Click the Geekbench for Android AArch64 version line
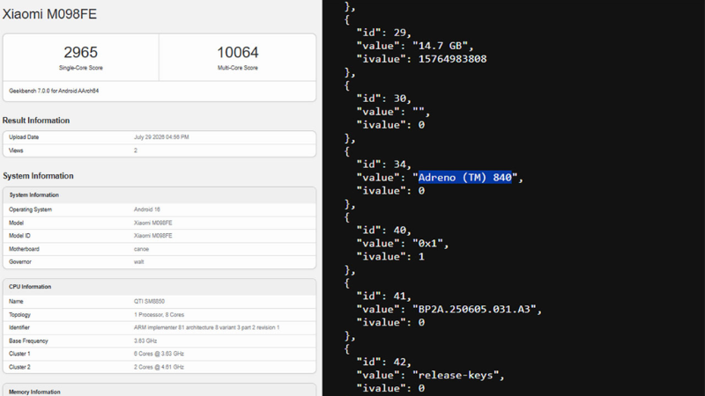Screen dimensions: 705x396 coord(54,91)
